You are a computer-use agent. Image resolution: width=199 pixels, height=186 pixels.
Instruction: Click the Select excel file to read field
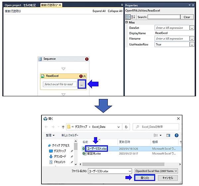point(60,84)
